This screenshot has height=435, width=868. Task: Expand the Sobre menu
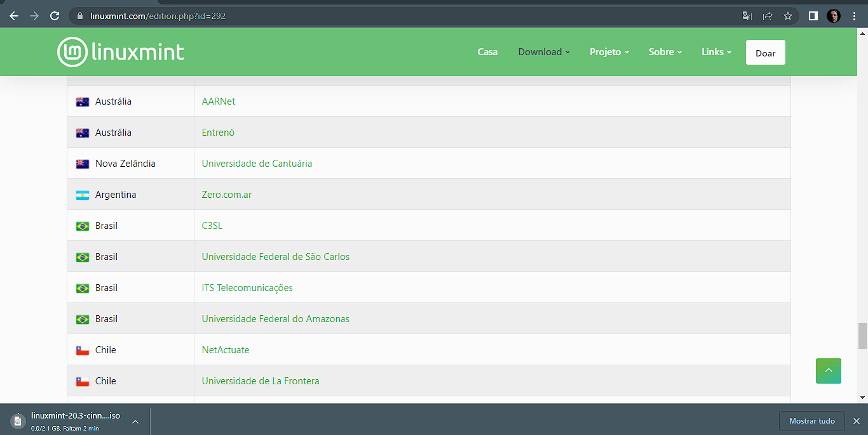665,52
